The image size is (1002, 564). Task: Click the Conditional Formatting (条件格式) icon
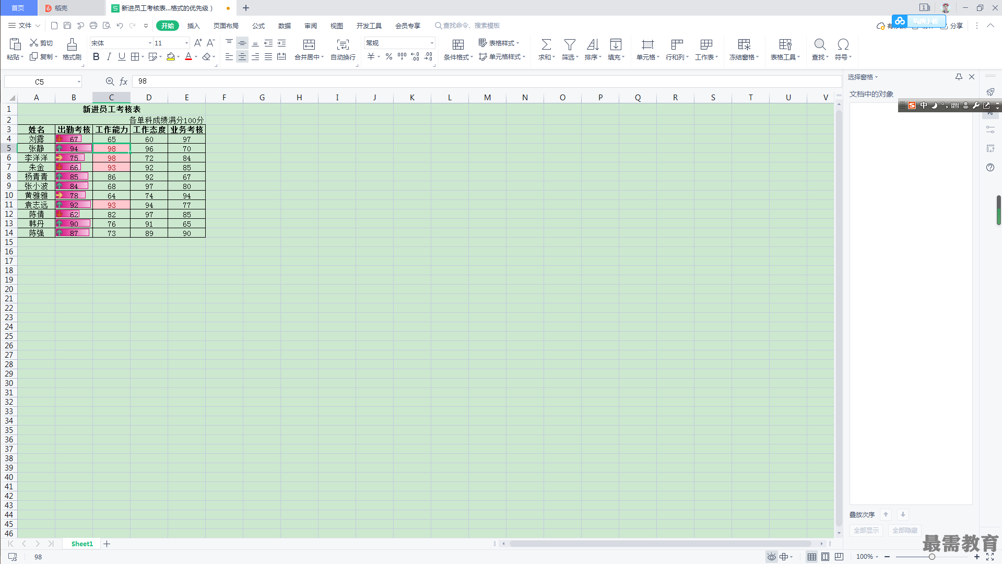458,44
